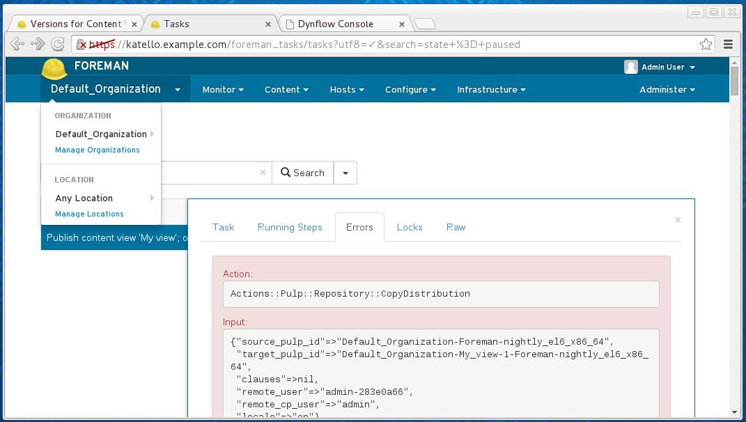Open the Configure dropdown menu
Viewport: 746px width, 422px height.
[x=410, y=89]
